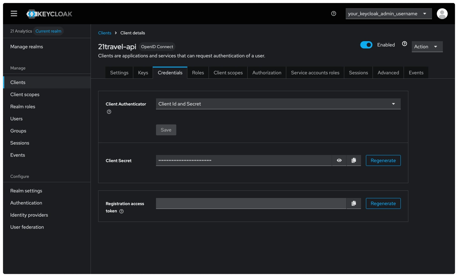Click the Keycloak logo
Image resolution: width=458 pixels, height=277 pixels.
coord(49,14)
